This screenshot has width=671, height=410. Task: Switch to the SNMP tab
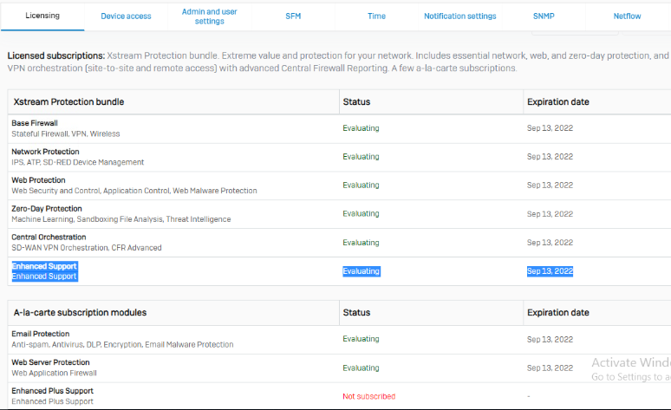pos(544,16)
